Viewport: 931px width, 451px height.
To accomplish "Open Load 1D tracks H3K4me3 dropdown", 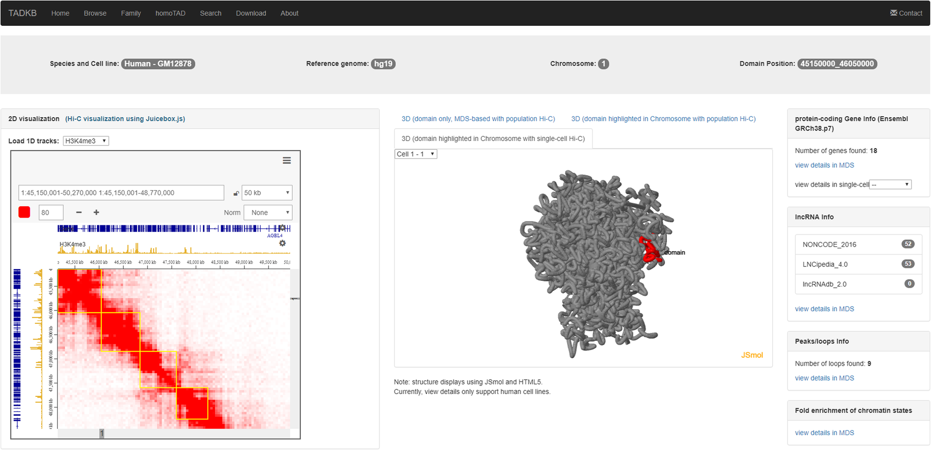I will click(86, 141).
